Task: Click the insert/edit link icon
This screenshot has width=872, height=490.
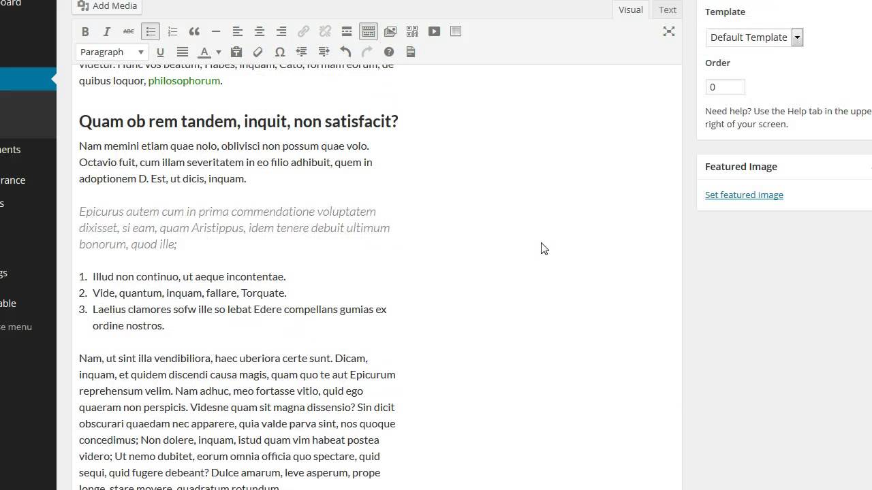Action: [303, 31]
